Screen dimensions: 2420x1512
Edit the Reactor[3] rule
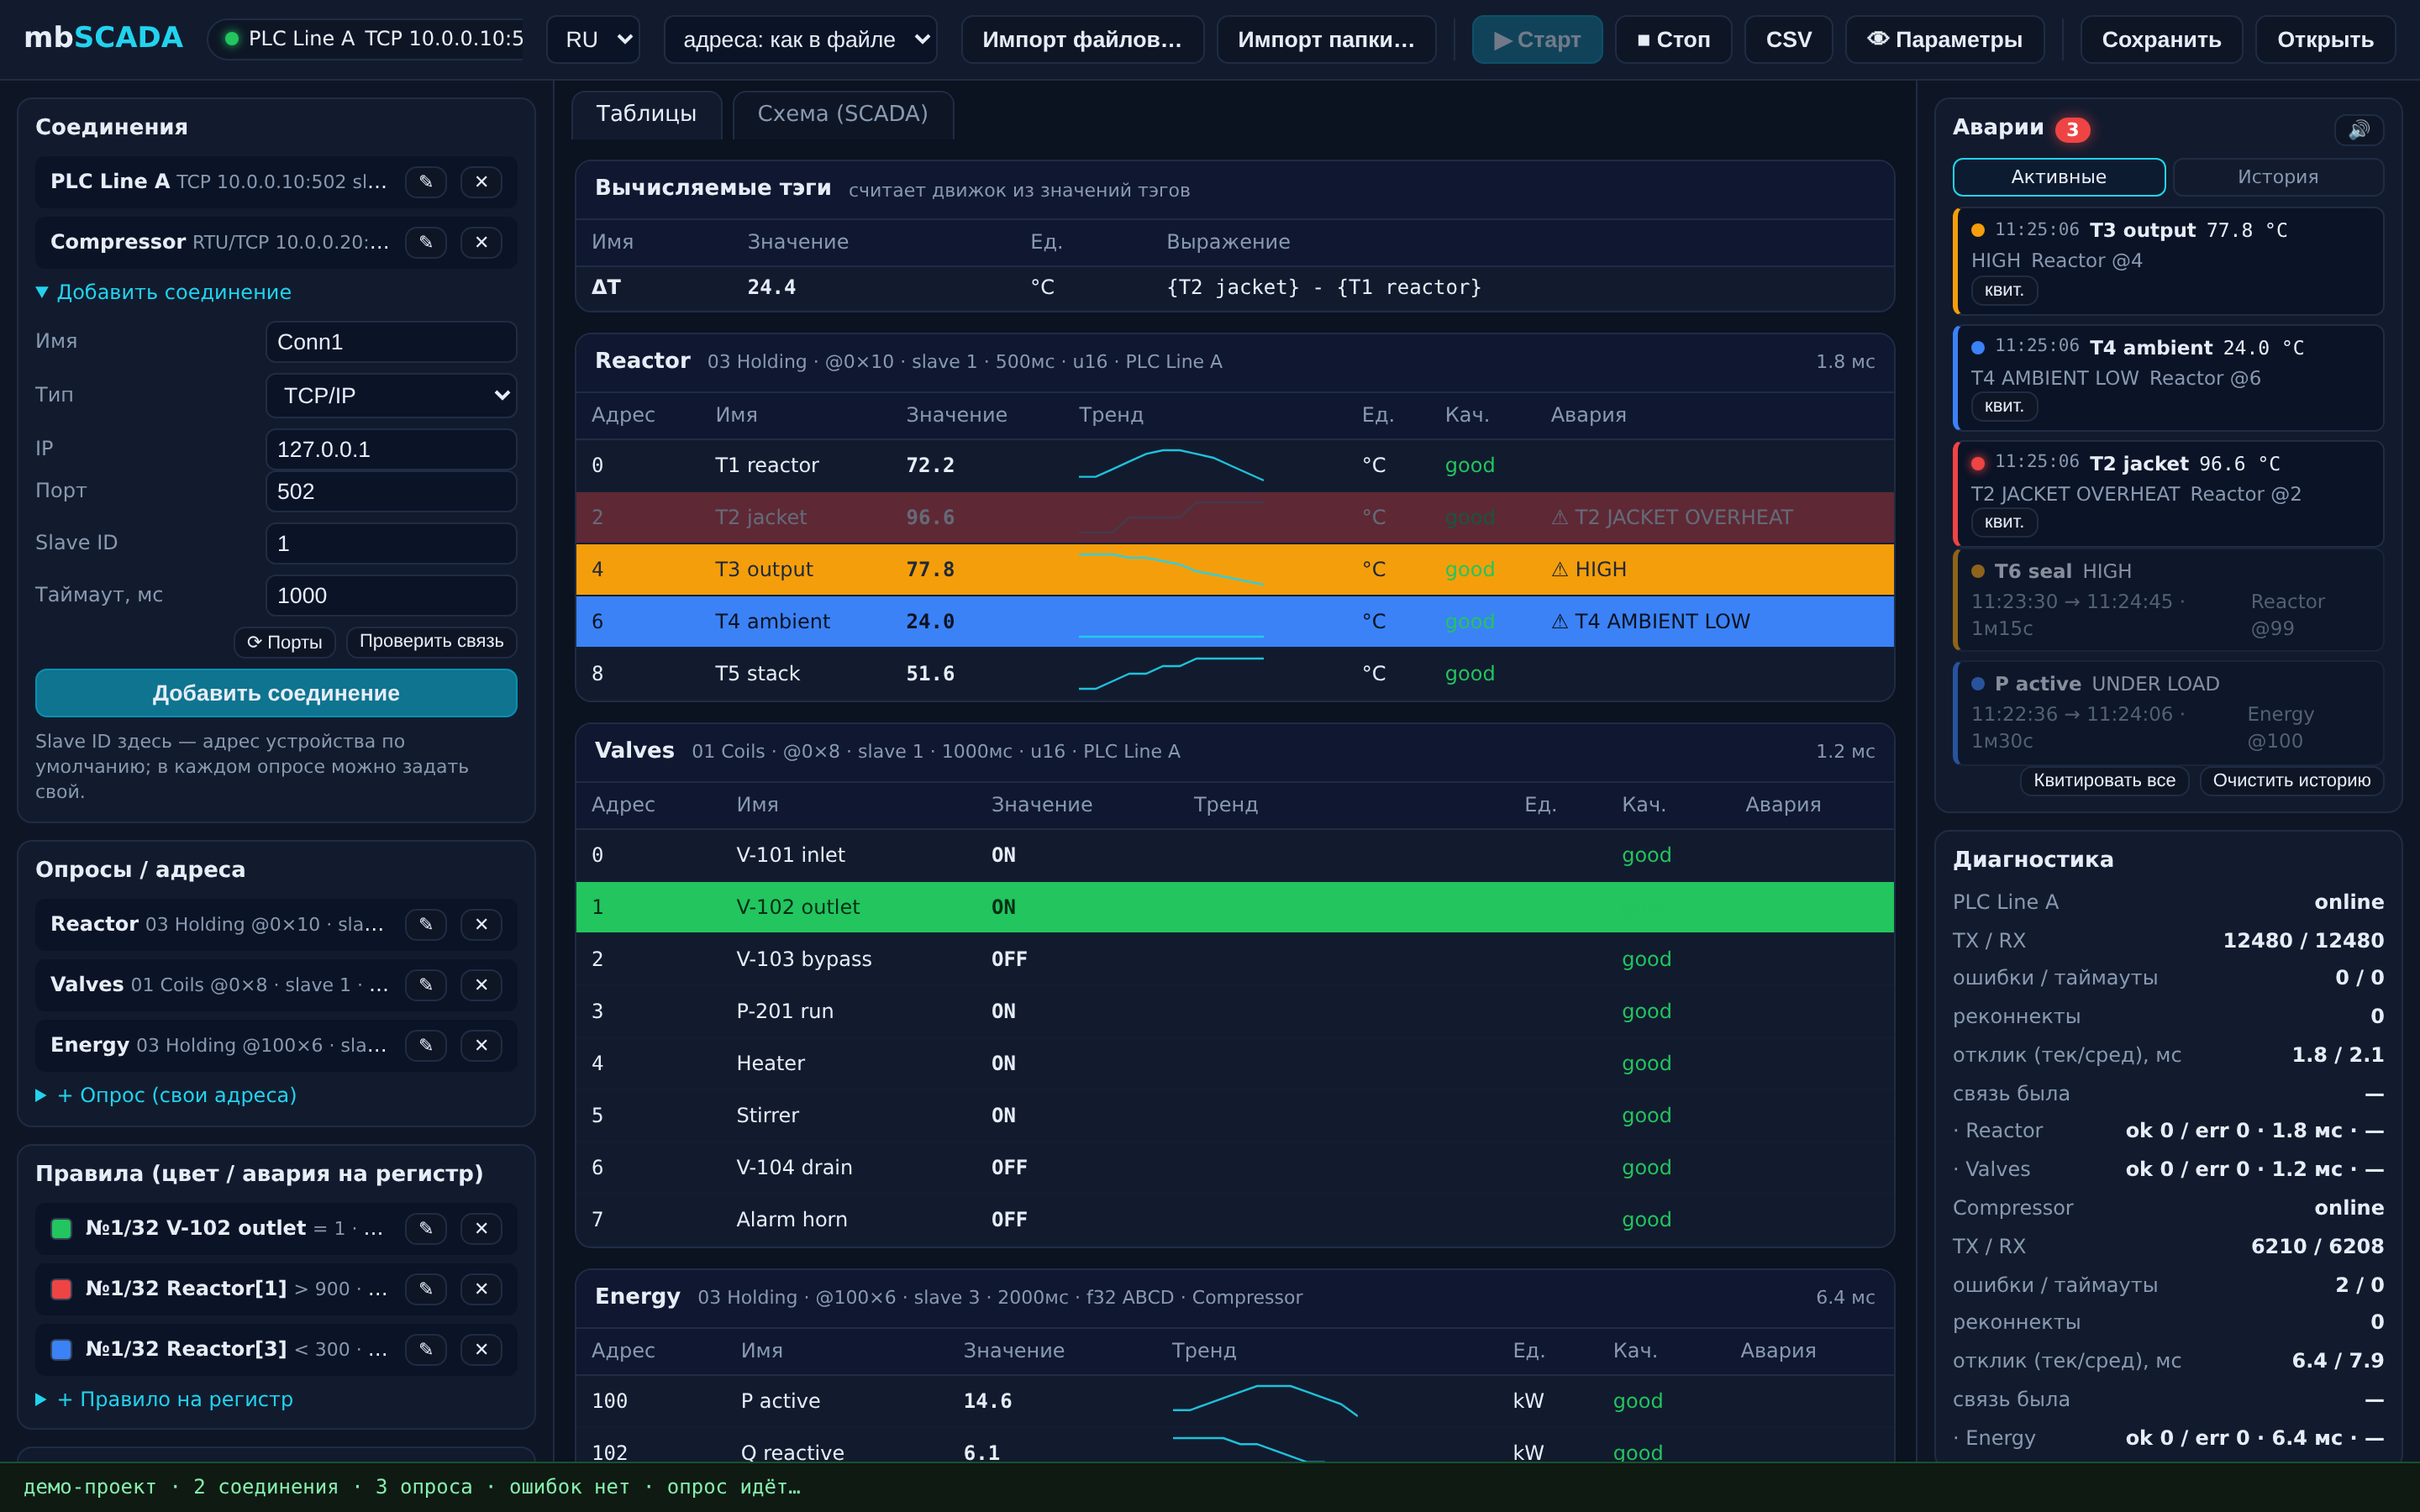pyautogui.click(x=426, y=1349)
